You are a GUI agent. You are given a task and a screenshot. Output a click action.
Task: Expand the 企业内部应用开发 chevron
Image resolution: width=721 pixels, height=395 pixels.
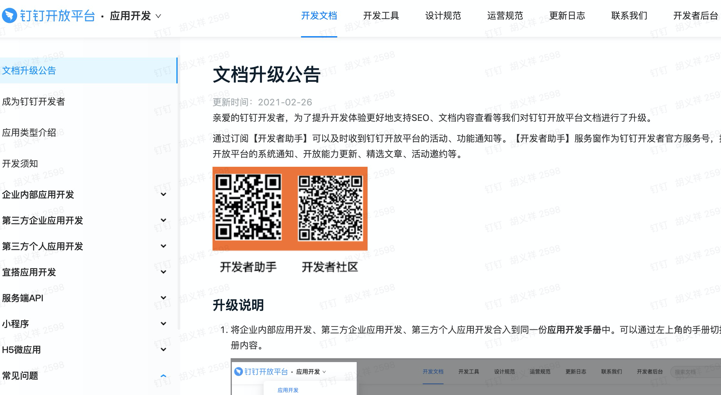point(163,194)
